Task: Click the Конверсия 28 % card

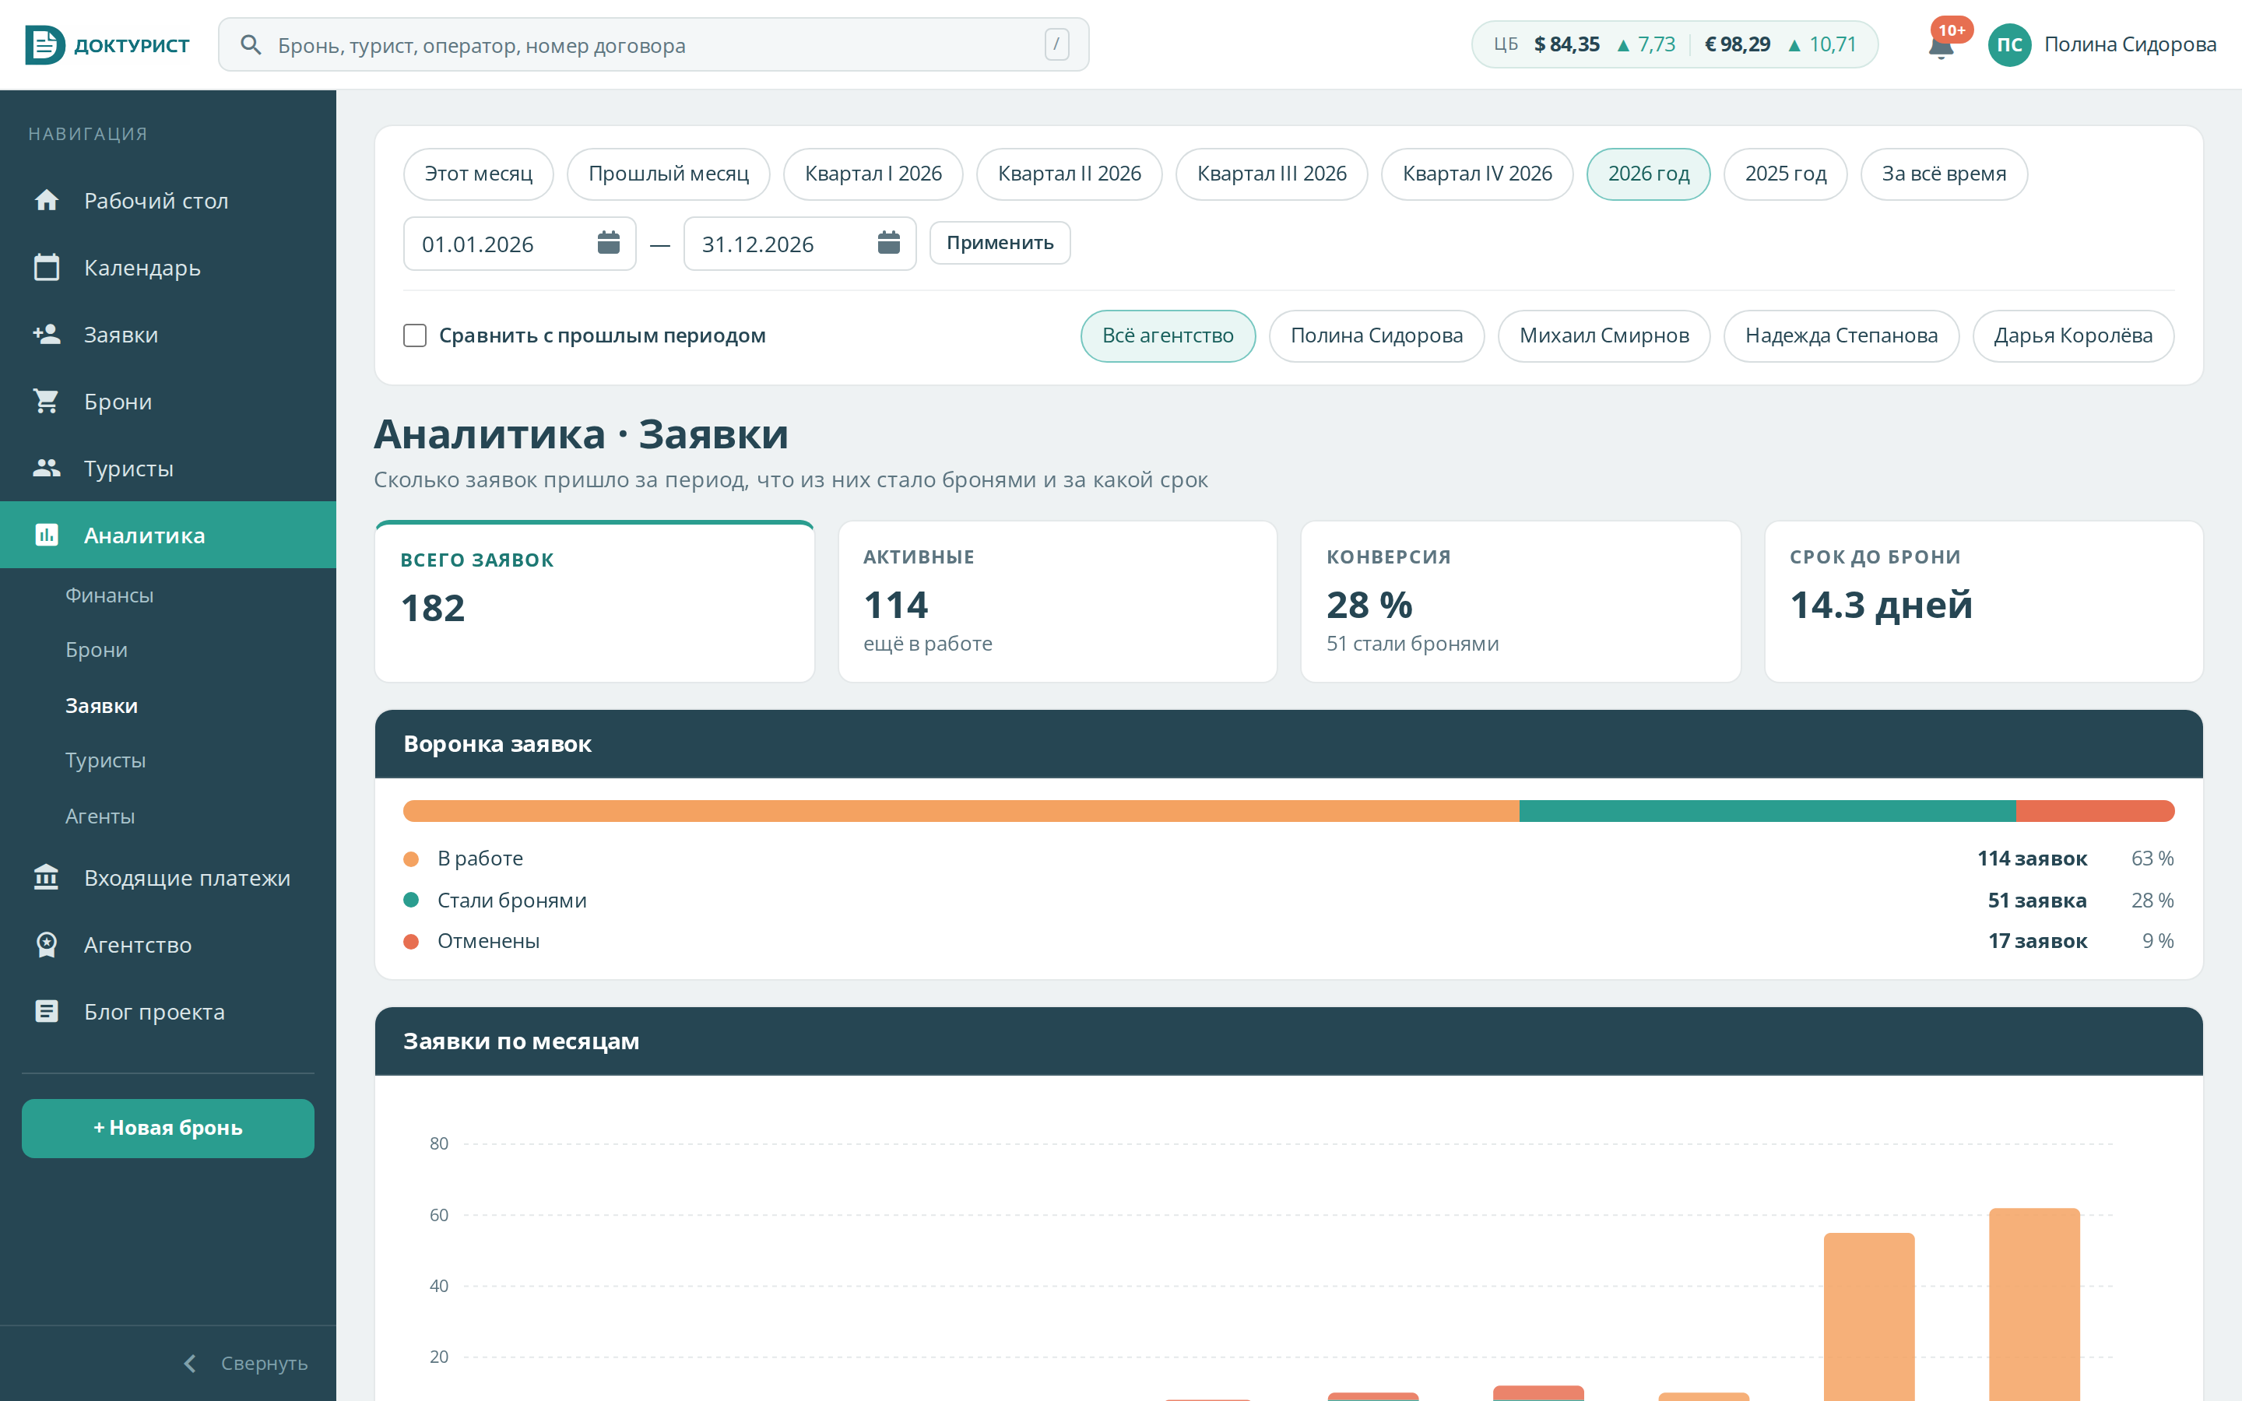Action: [x=1520, y=602]
